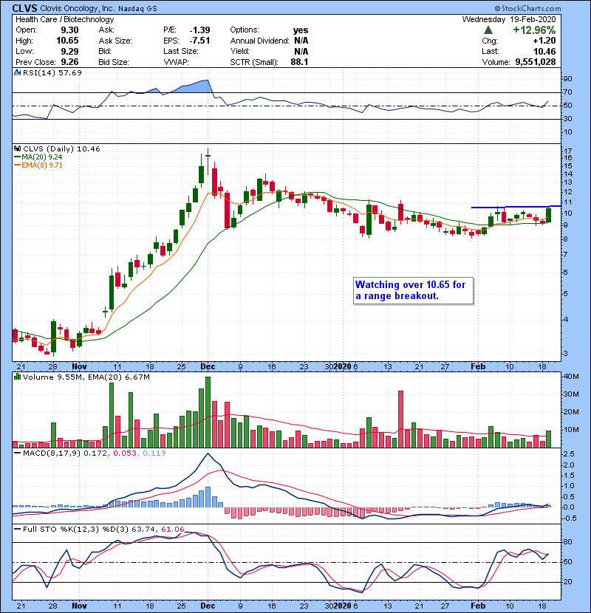Click the Nov label on price chart axis

coord(79,367)
